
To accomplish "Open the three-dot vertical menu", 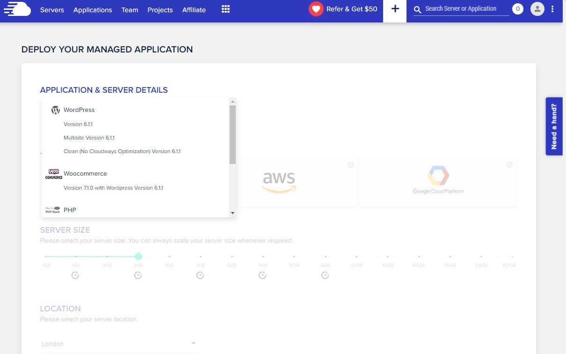I will coord(553,9).
